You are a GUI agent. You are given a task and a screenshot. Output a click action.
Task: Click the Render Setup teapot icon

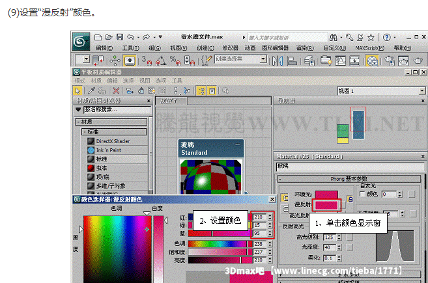pos(390,61)
